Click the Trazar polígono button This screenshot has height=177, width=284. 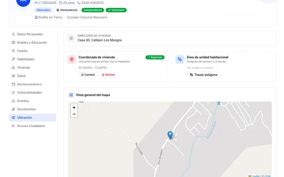203,75
